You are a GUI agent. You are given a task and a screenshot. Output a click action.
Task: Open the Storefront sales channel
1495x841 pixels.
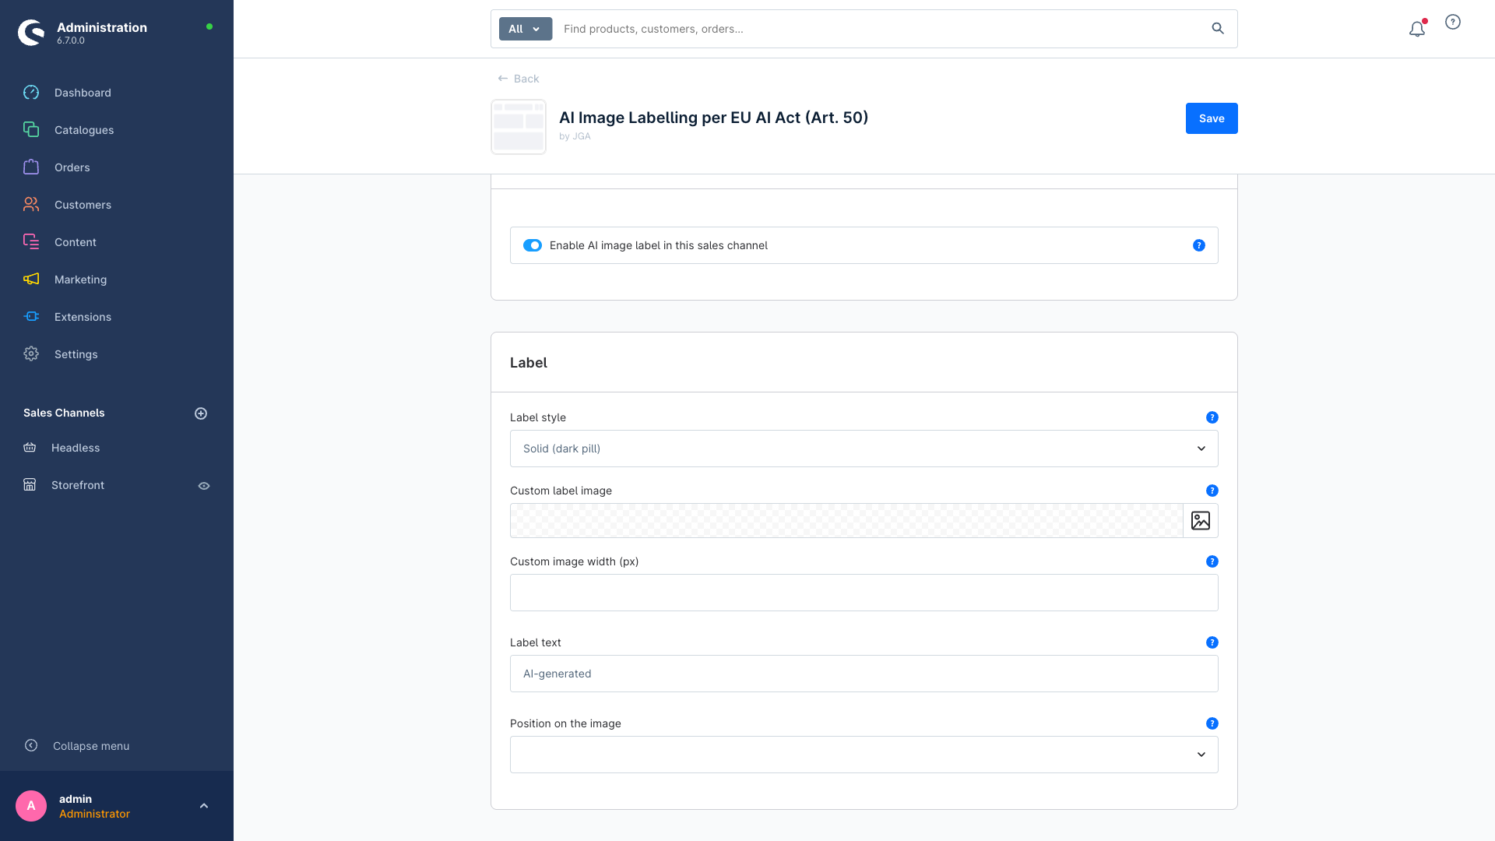point(78,485)
